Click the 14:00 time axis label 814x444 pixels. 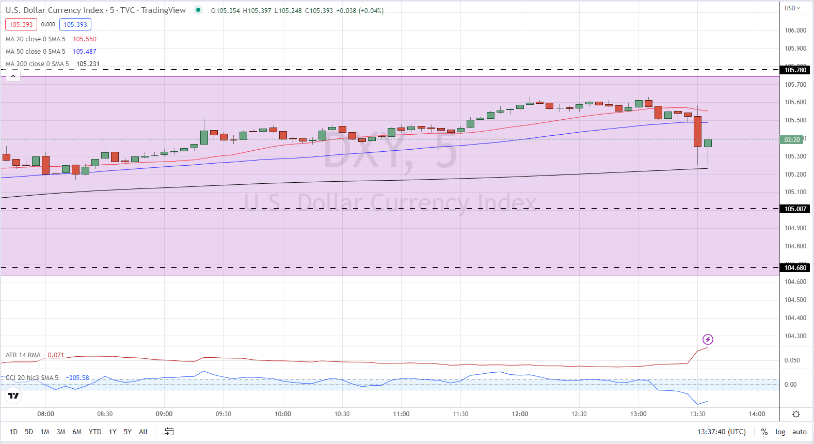tap(757, 414)
